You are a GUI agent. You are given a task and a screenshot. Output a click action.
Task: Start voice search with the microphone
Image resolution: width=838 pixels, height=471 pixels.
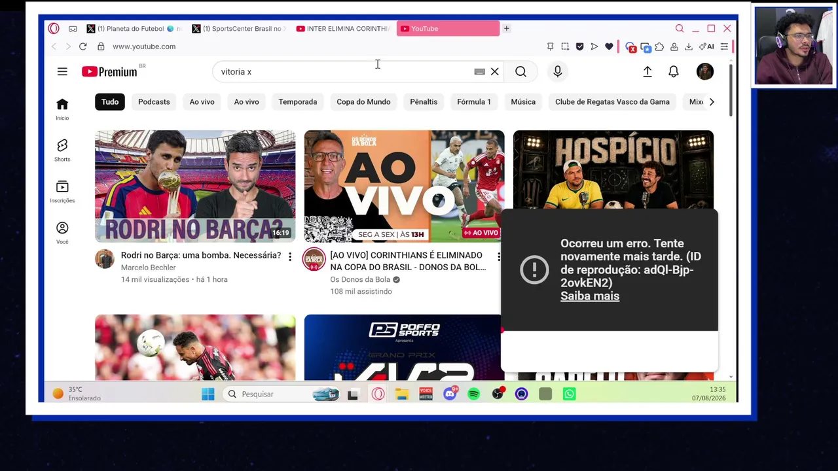pyautogui.click(x=558, y=72)
